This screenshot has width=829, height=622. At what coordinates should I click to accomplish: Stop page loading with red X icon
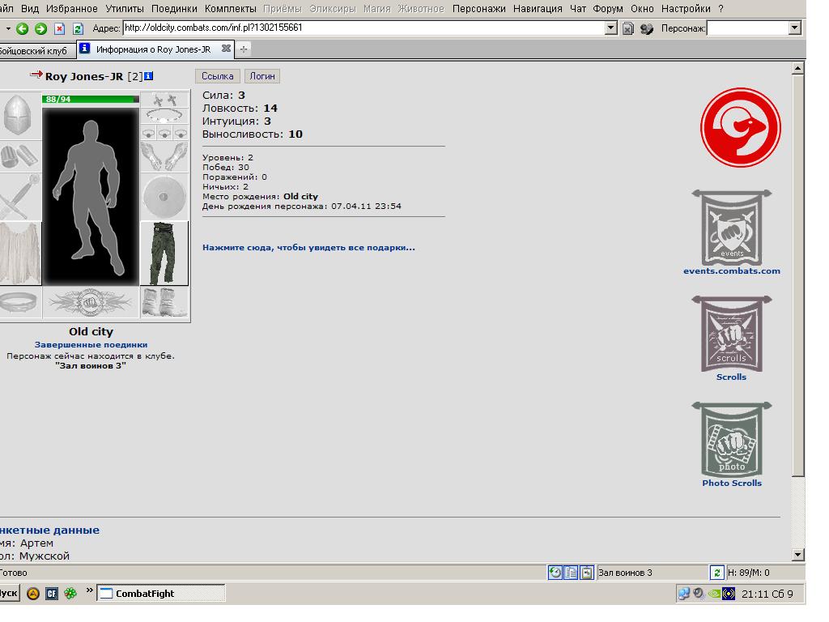(60, 28)
